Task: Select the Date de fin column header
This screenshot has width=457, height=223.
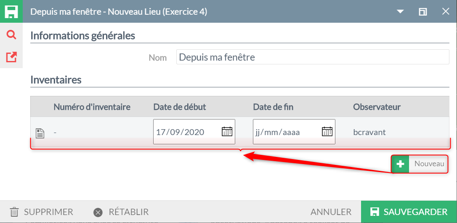Action: point(273,107)
